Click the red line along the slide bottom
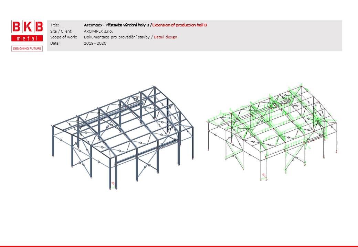 pos(179,246)
